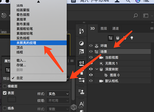Choose the 素描草 preset
Screen dimensions: 154x112
pyautogui.click(x=38, y=19)
